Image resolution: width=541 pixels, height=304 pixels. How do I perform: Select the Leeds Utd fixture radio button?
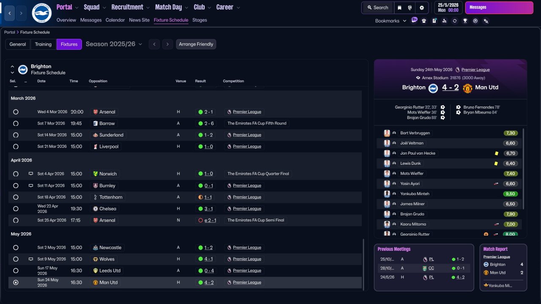16,271
